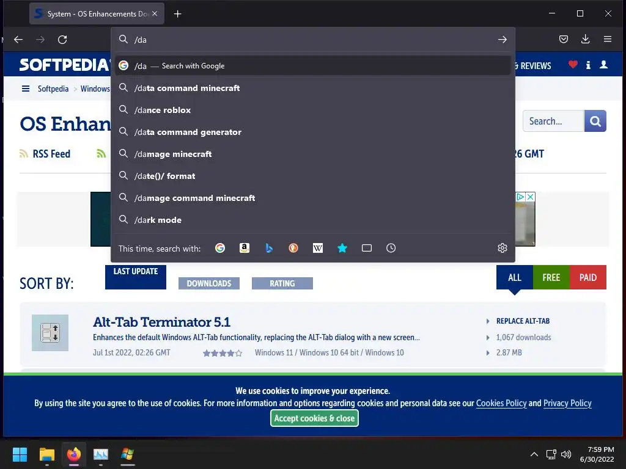Follow the Softpedia breadcrumb link

53,89
